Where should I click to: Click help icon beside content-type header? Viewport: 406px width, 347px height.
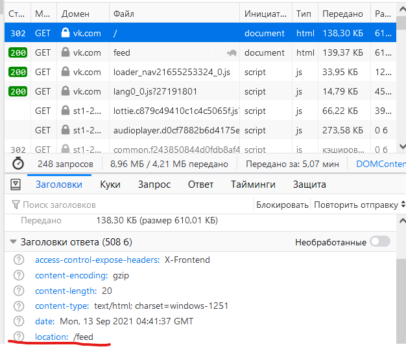19,306
